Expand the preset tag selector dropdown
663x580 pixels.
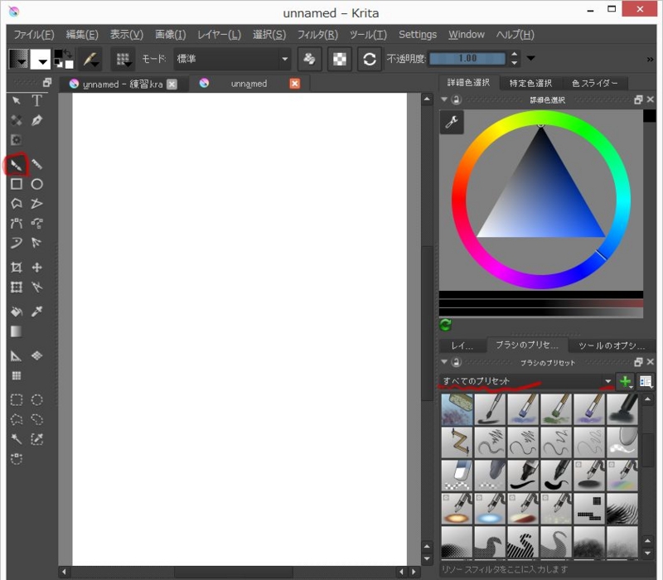point(527,381)
